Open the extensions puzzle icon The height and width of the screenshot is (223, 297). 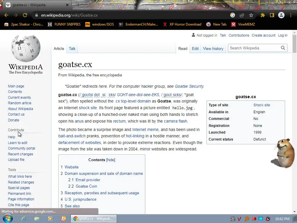262,15
